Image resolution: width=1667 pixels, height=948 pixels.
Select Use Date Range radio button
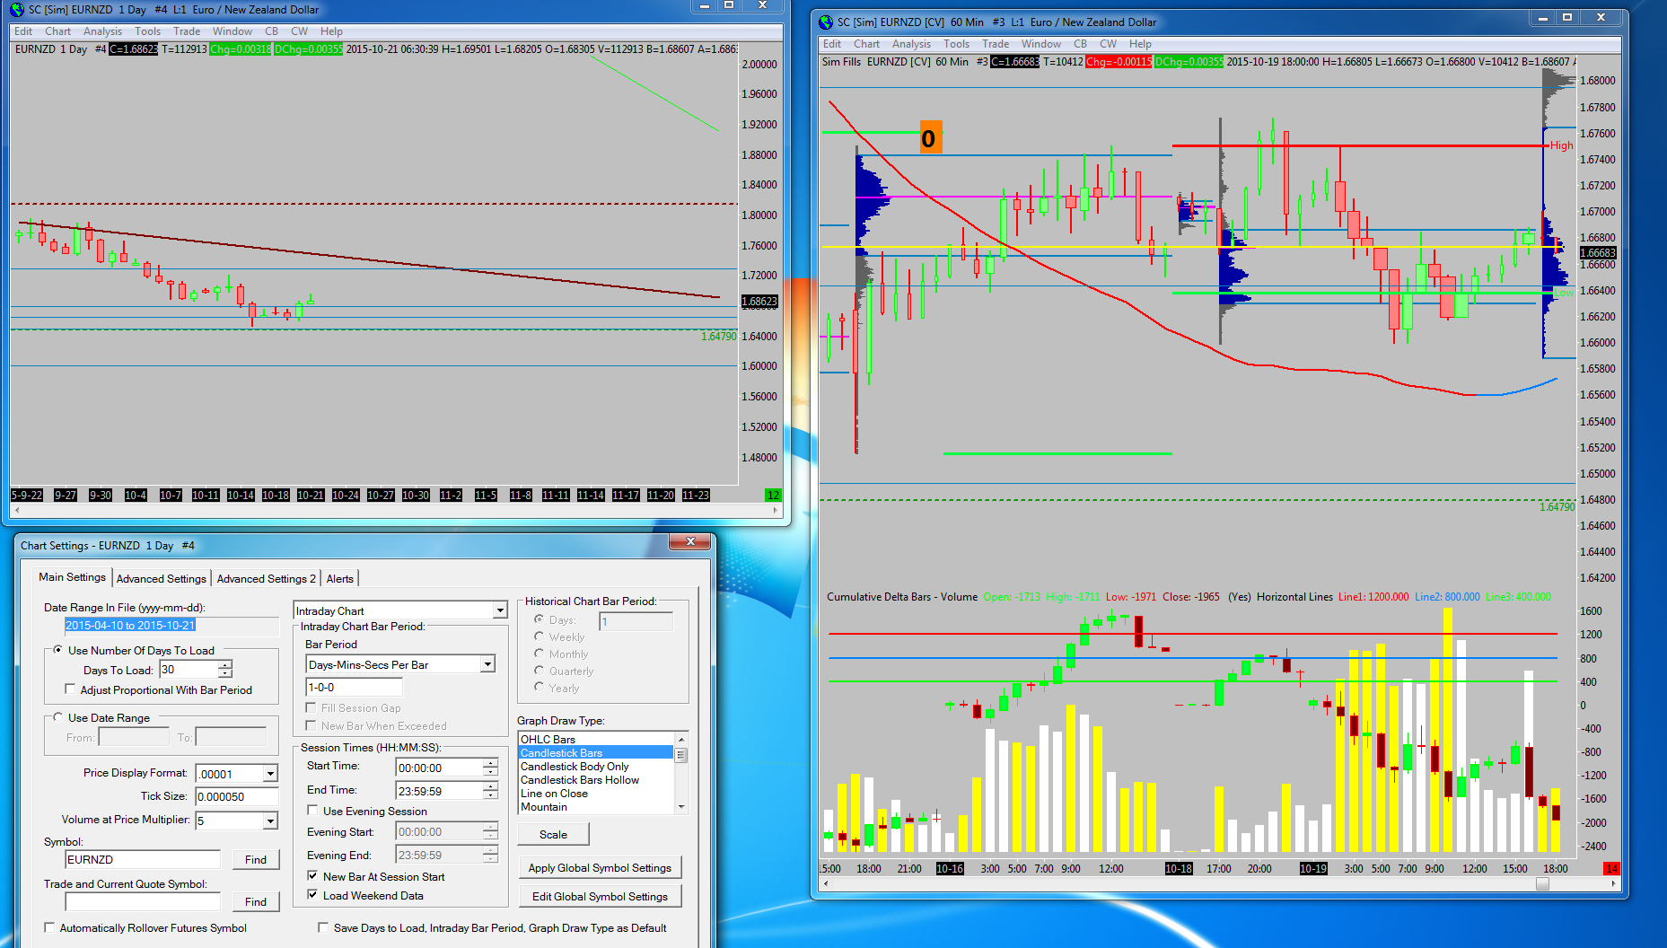click(x=58, y=717)
